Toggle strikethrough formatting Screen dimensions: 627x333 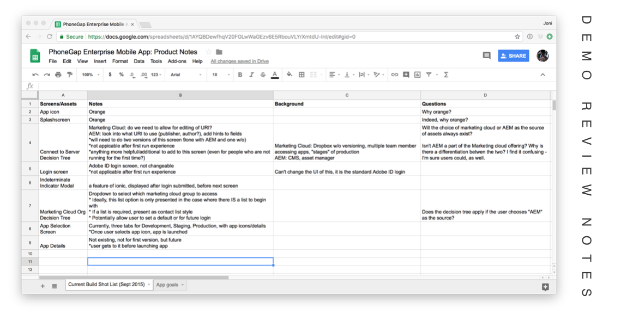[263, 75]
